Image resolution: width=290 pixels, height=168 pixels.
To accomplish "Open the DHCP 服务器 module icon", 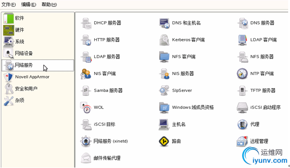I will pos(86,23).
